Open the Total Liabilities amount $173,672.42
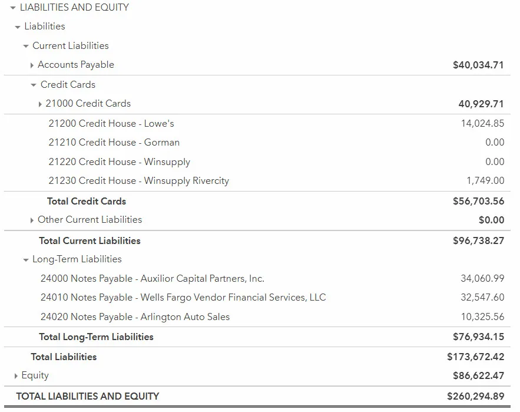 pos(475,357)
